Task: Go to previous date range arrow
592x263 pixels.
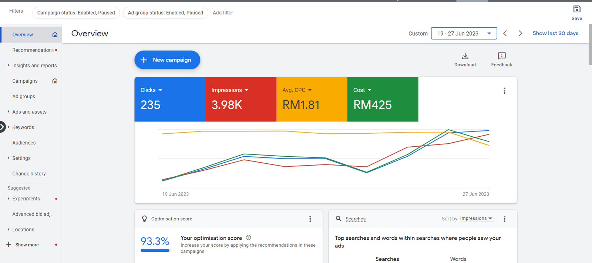Action: (x=505, y=33)
